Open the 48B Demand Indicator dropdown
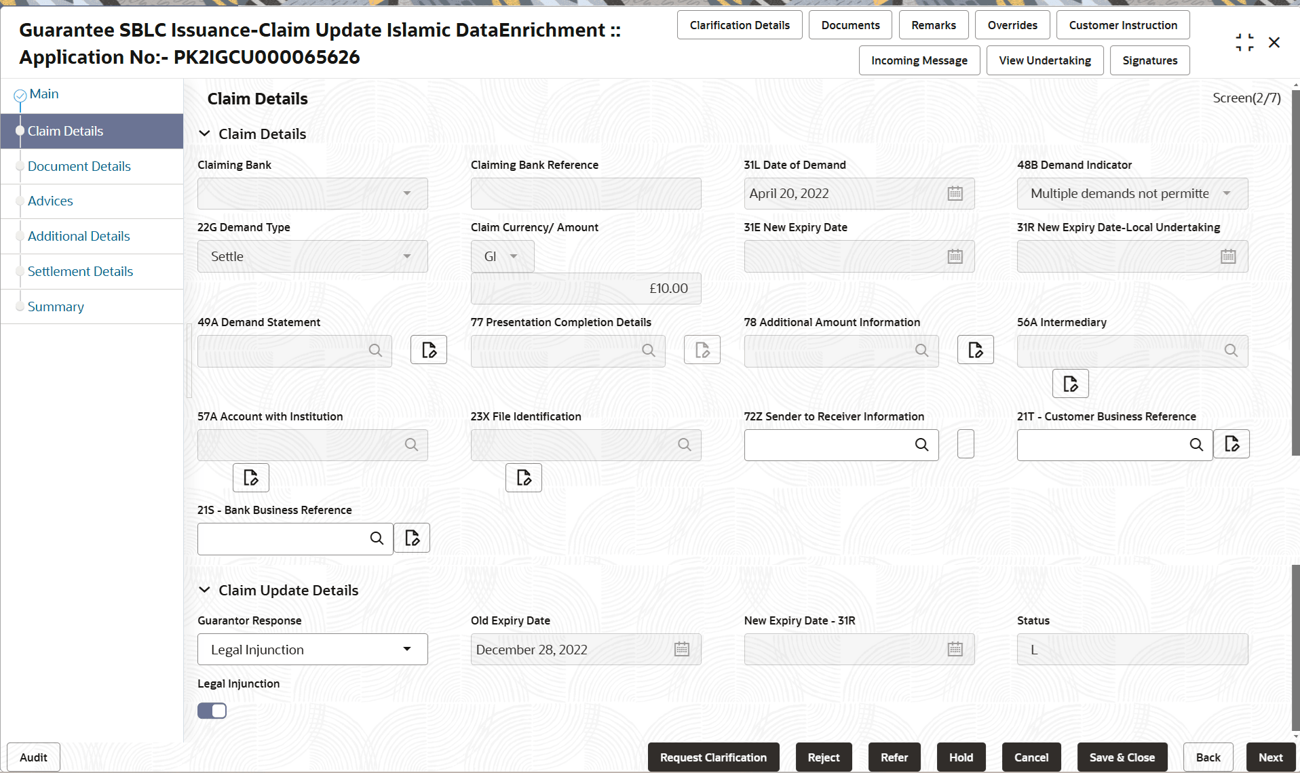 tap(1227, 193)
